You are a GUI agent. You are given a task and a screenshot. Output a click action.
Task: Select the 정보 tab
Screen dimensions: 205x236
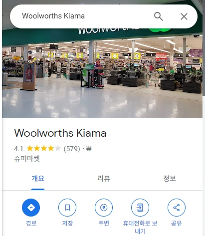tap(170, 179)
